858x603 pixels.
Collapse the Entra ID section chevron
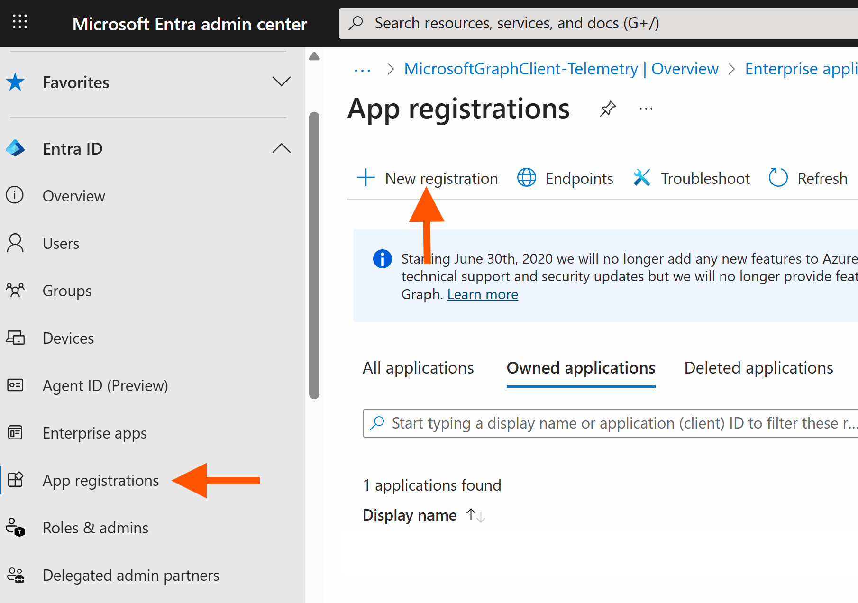coord(281,148)
